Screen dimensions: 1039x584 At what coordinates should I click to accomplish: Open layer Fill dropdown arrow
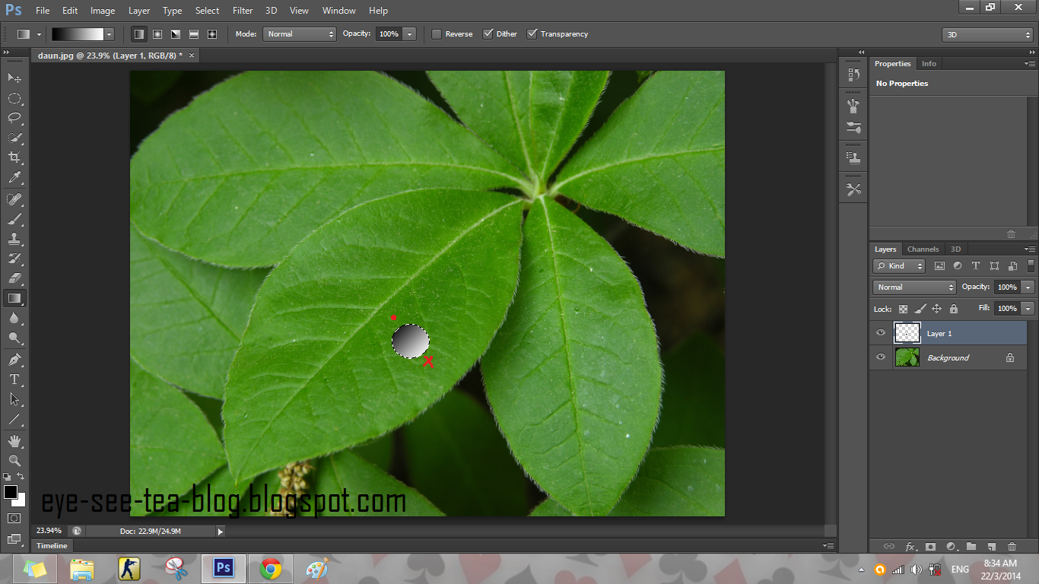(x=1028, y=309)
